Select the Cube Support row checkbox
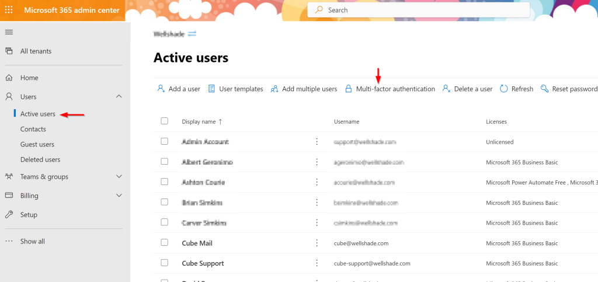 point(164,263)
